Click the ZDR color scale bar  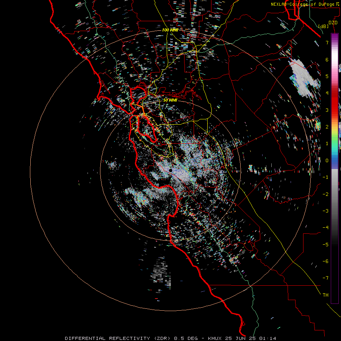[335, 168]
